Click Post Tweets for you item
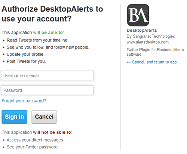The height and width of the screenshot is (154, 187). coord(26,61)
